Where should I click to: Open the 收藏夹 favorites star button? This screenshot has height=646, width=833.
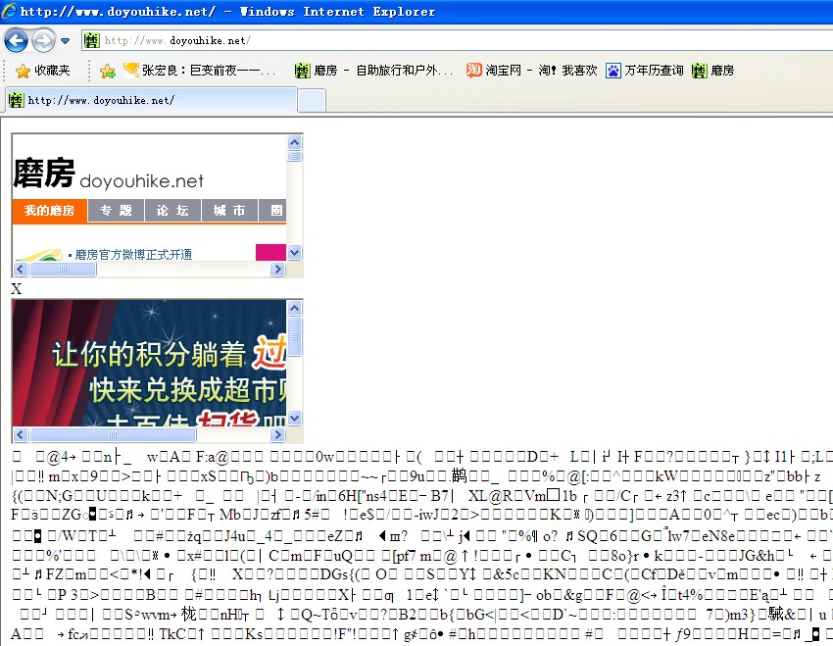click(43, 71)
